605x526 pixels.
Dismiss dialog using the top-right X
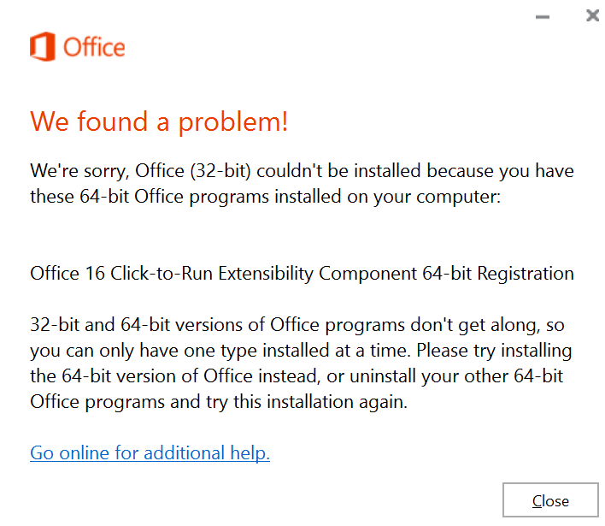point(592,15)
